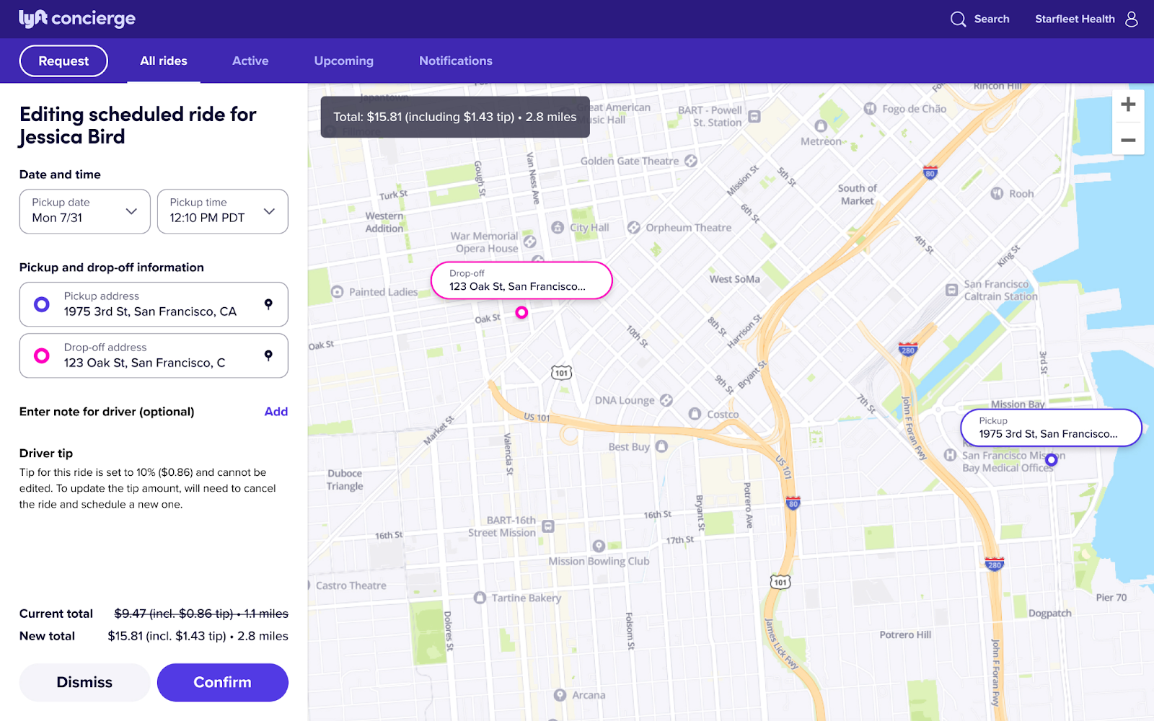This screenshot has width=1154, height=721.
Task: Click the Arcana map icon
Action: click(x=560, y=695)
